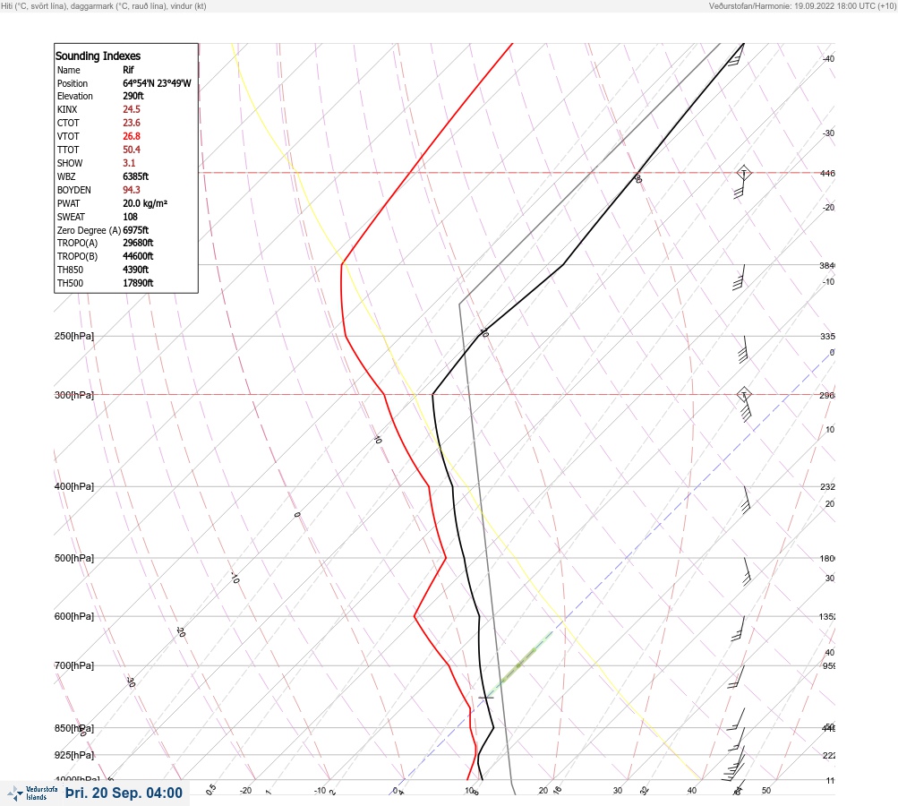898x806 pixels.
Task: Click the 925[hPa] pressure label
Action: pyautogui.click(x=74, y=756)
